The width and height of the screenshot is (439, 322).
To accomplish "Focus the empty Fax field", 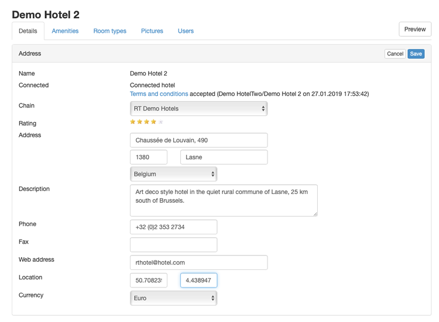I will 174,245.
